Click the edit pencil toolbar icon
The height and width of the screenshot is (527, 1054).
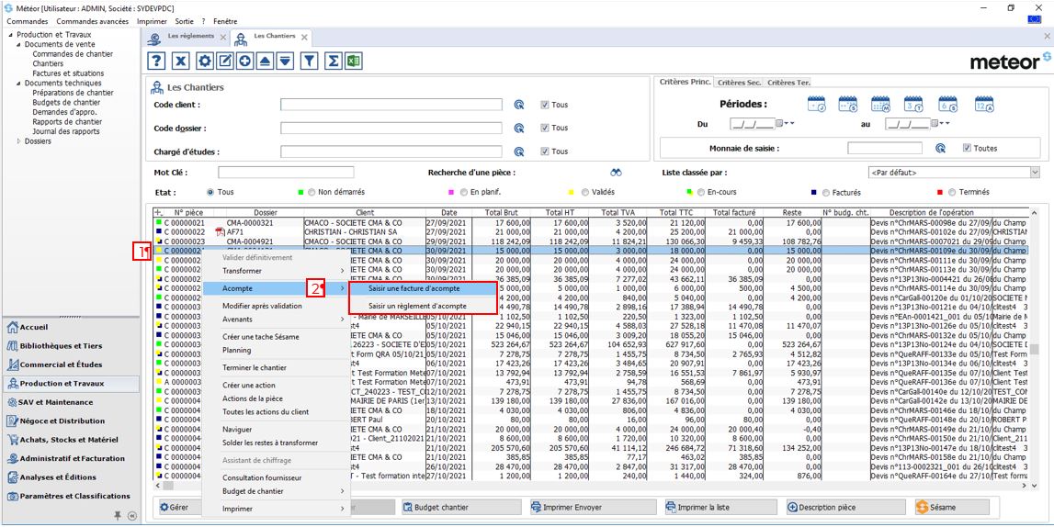tap(225, 62)
